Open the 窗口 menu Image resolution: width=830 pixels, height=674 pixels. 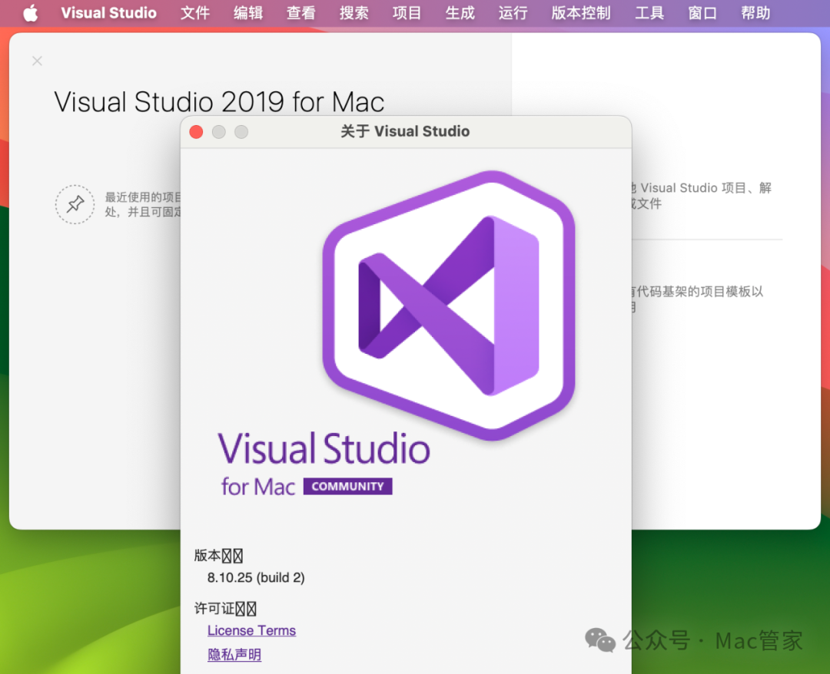tap(702, 13)
